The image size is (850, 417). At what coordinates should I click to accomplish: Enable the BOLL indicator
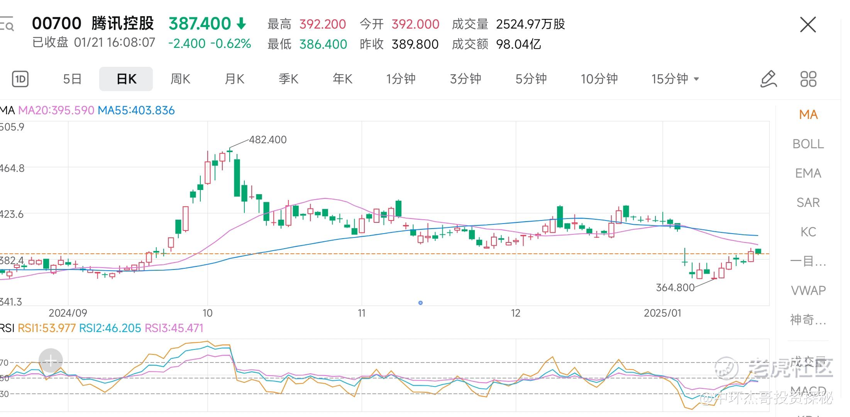808,144
